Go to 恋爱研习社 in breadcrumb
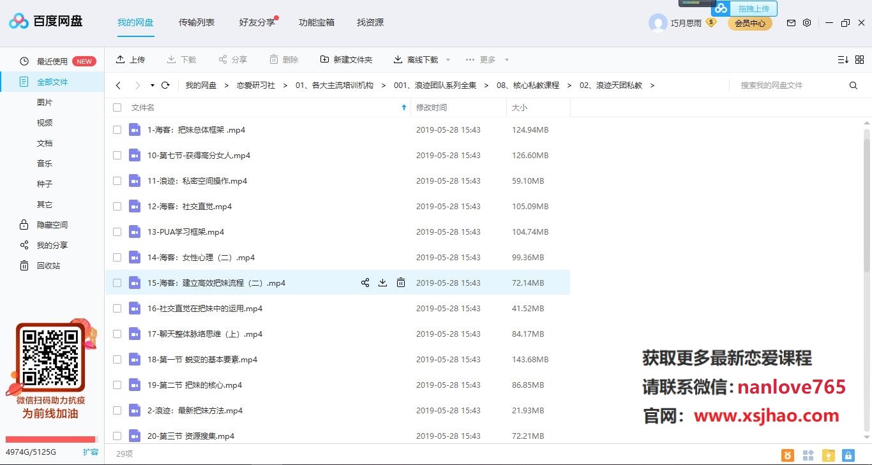872x465 pixels. coord(256,85)
